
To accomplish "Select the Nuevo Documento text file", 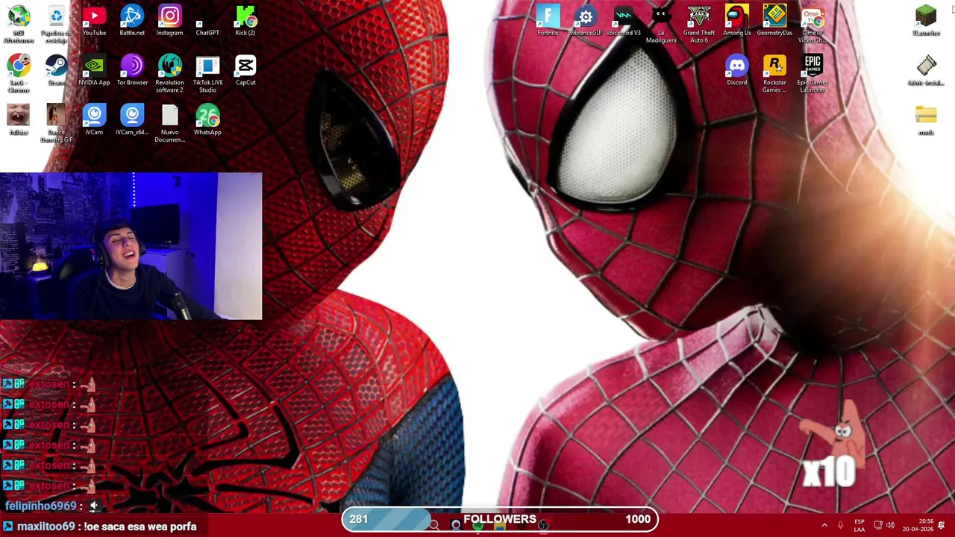I will 169,124.
